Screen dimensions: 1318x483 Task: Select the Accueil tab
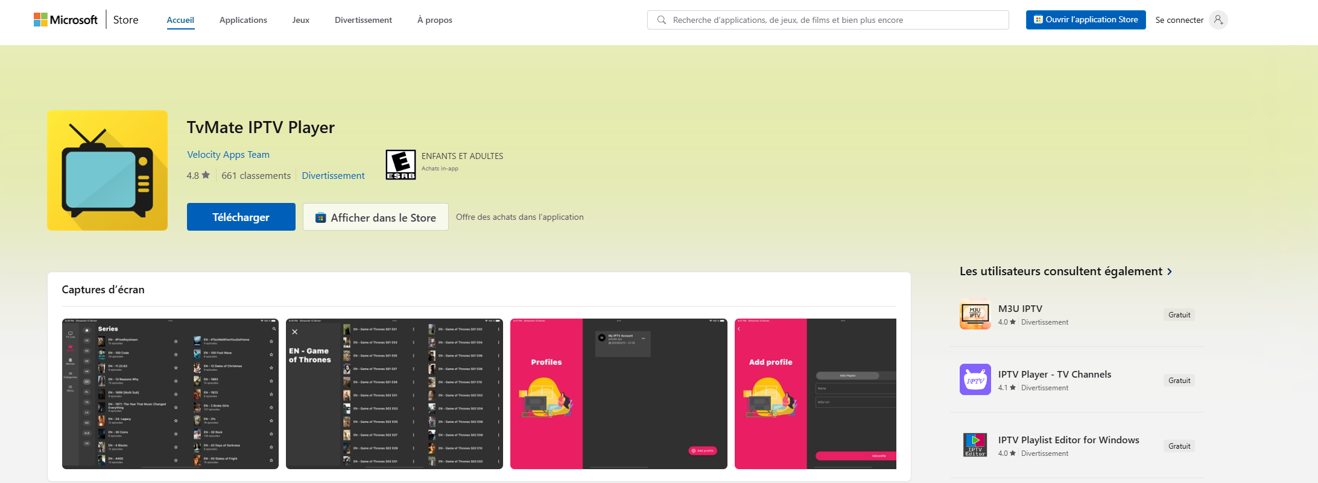point(180,20)
